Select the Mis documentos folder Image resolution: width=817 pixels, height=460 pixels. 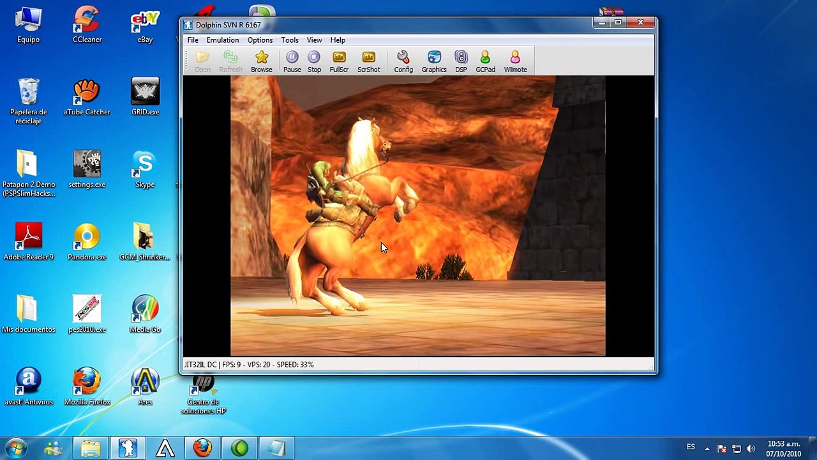(x=28, y=314)
